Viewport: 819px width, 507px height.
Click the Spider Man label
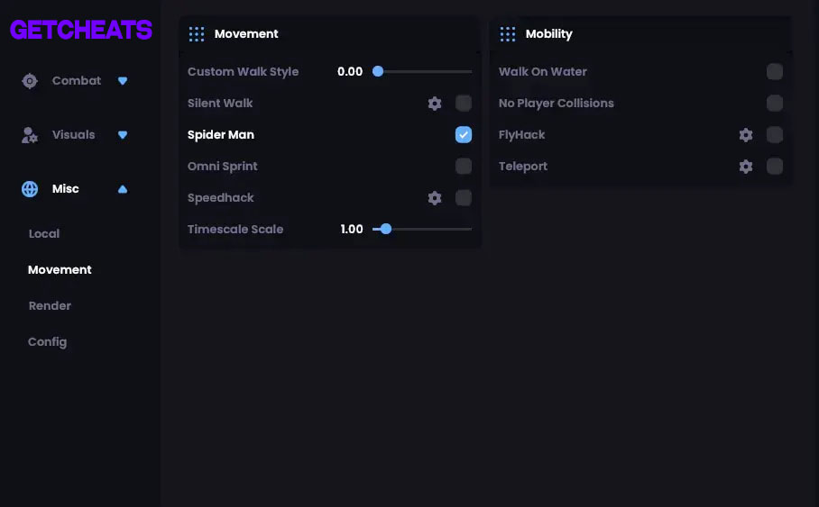point(221,134)
